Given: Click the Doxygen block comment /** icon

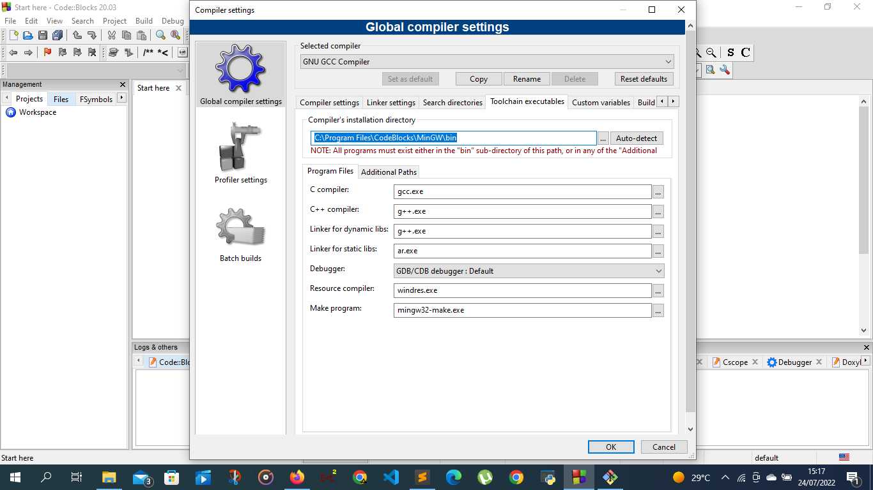Looking at the screenshot, I should click(x=148, y=52).
